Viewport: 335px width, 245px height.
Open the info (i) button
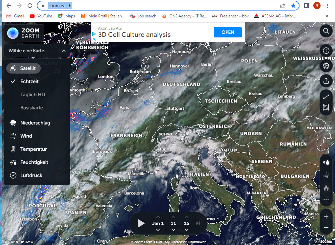tap(326, 51)
